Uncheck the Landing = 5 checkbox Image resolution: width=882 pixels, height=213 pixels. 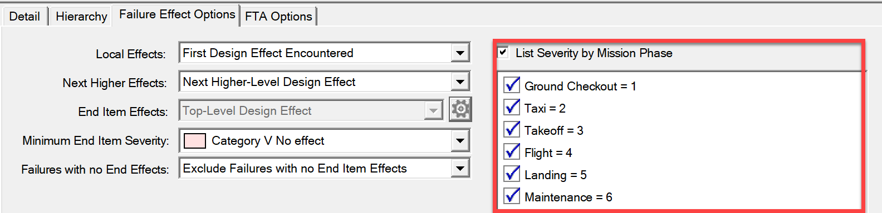(x=512, y=174)
